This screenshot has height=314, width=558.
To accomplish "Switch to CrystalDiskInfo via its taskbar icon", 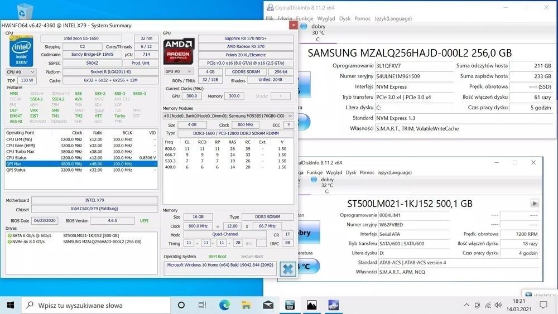I will pyautogui.click(x=334, y=305).
